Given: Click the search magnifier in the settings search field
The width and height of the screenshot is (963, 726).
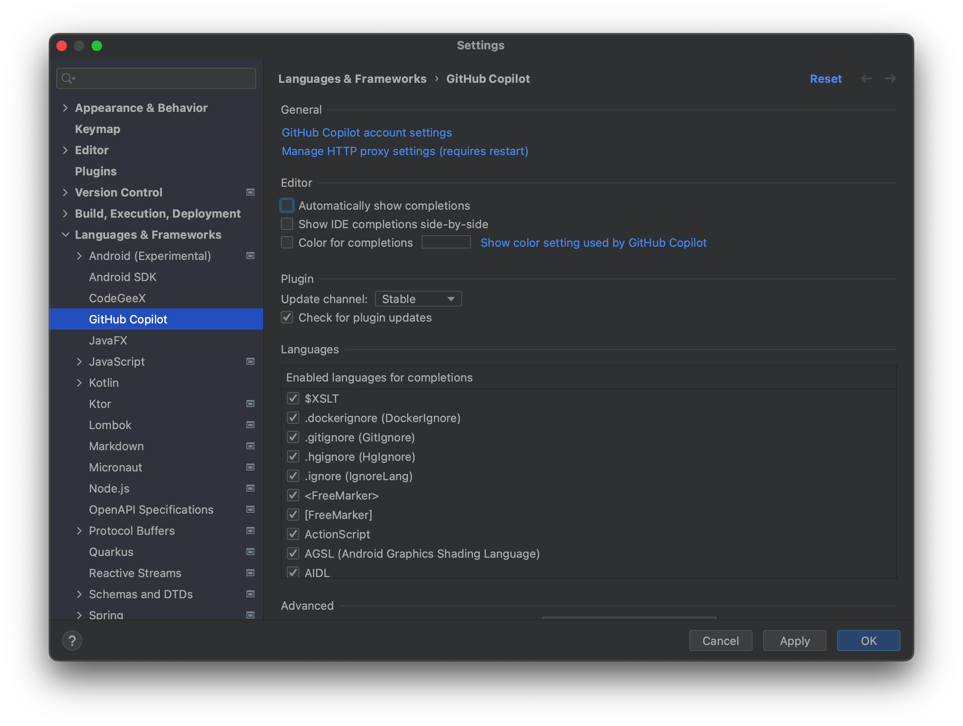Looking at the screenshot, I should (x=68, y=78).
